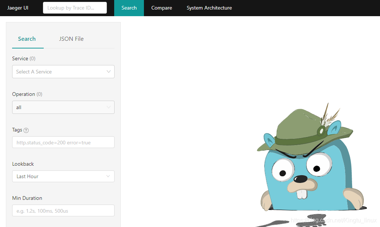Click the Jaeger UI logo text

[x=18, y=8]
